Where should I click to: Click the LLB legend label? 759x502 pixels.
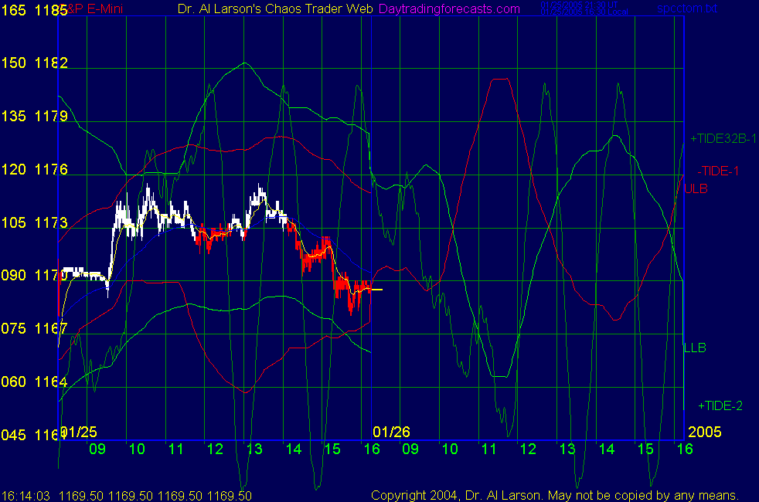click(695, 348)
